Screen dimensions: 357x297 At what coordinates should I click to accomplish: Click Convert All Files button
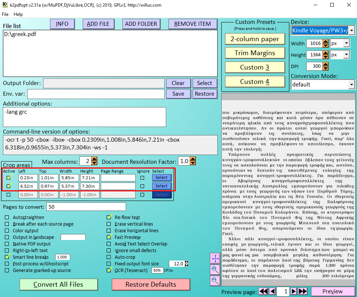(58, 284)
